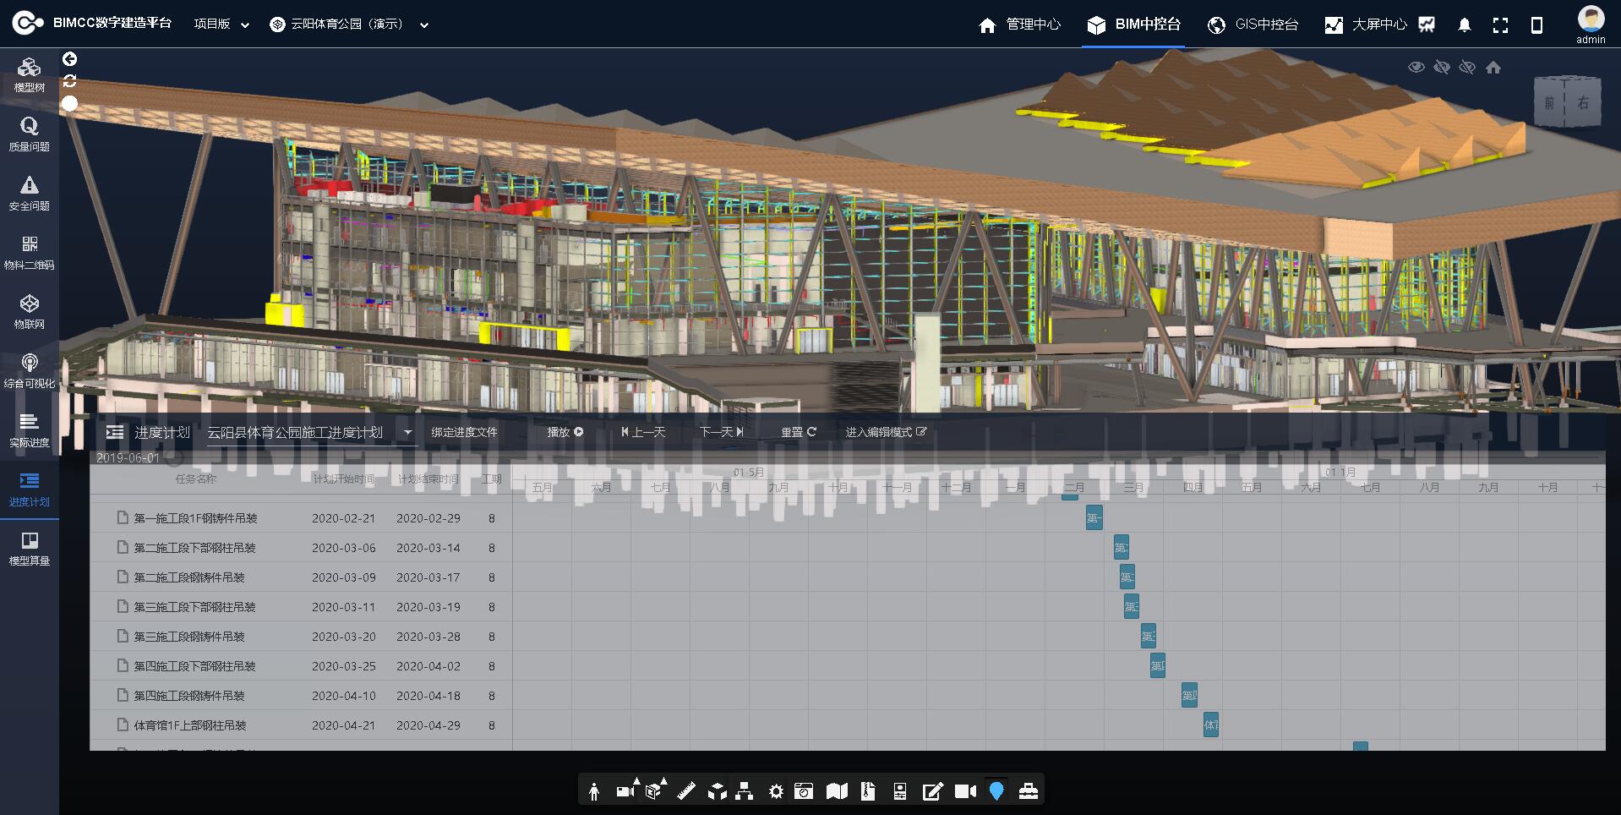Select task row 第三施工段钢铸件吊装
This screenshot has height=815, width=1621.
[x=189, y=637]
